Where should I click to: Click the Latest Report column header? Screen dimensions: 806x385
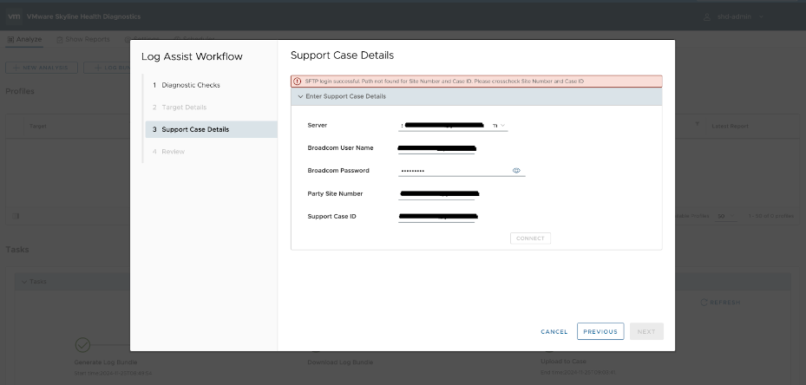[730, 126]
